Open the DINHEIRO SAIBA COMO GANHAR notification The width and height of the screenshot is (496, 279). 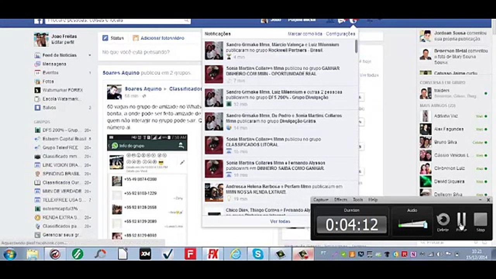pos(280,169)
